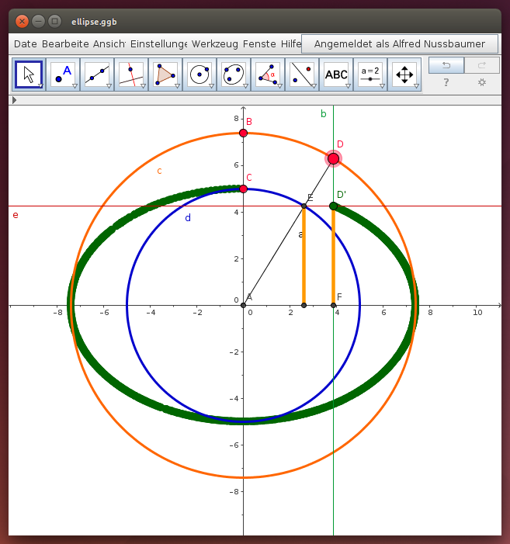This screenshot has width=510, height=544.
Task: Open the Ansicht menu
Action: [109, 44]
